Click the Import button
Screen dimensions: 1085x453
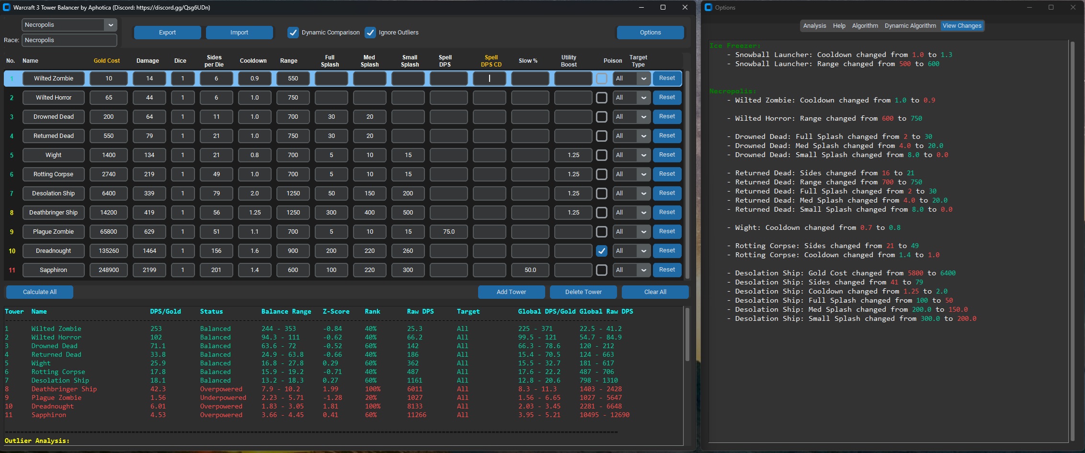pos(239,33)
